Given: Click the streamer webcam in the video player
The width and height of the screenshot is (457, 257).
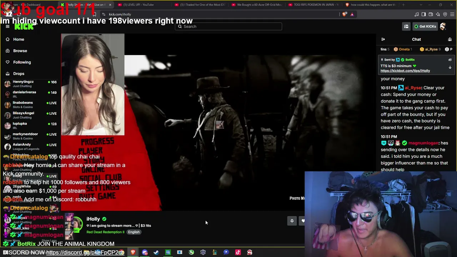Looking at the screenshot, I should click(93, 85).
